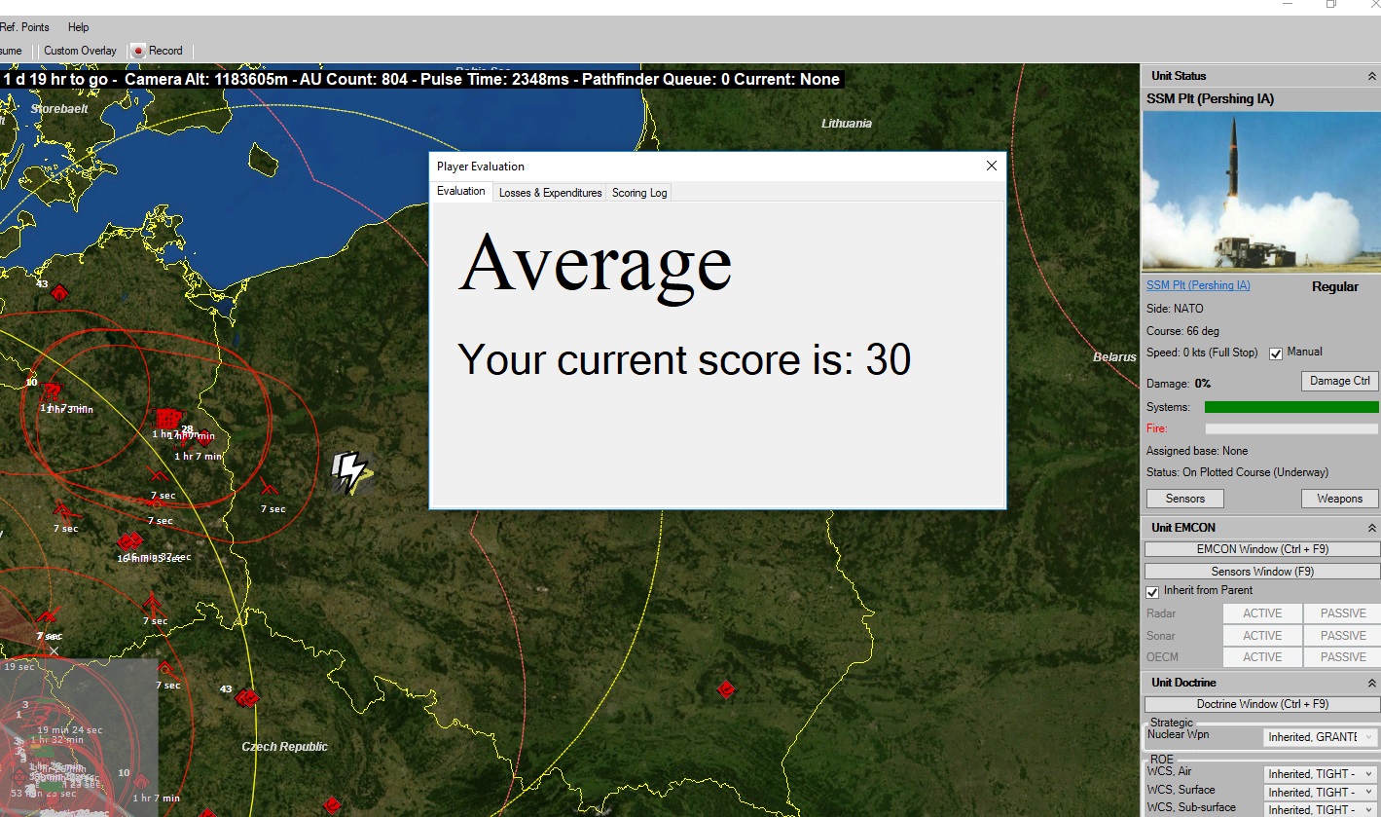
Task: Set OECM to PASSIVE
Action: (x=1343, y=656)
